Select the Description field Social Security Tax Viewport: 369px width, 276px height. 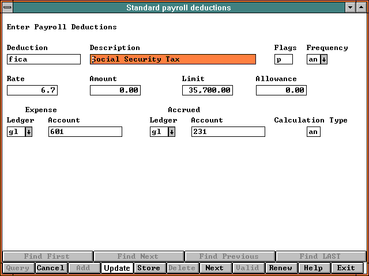point(172,59)
